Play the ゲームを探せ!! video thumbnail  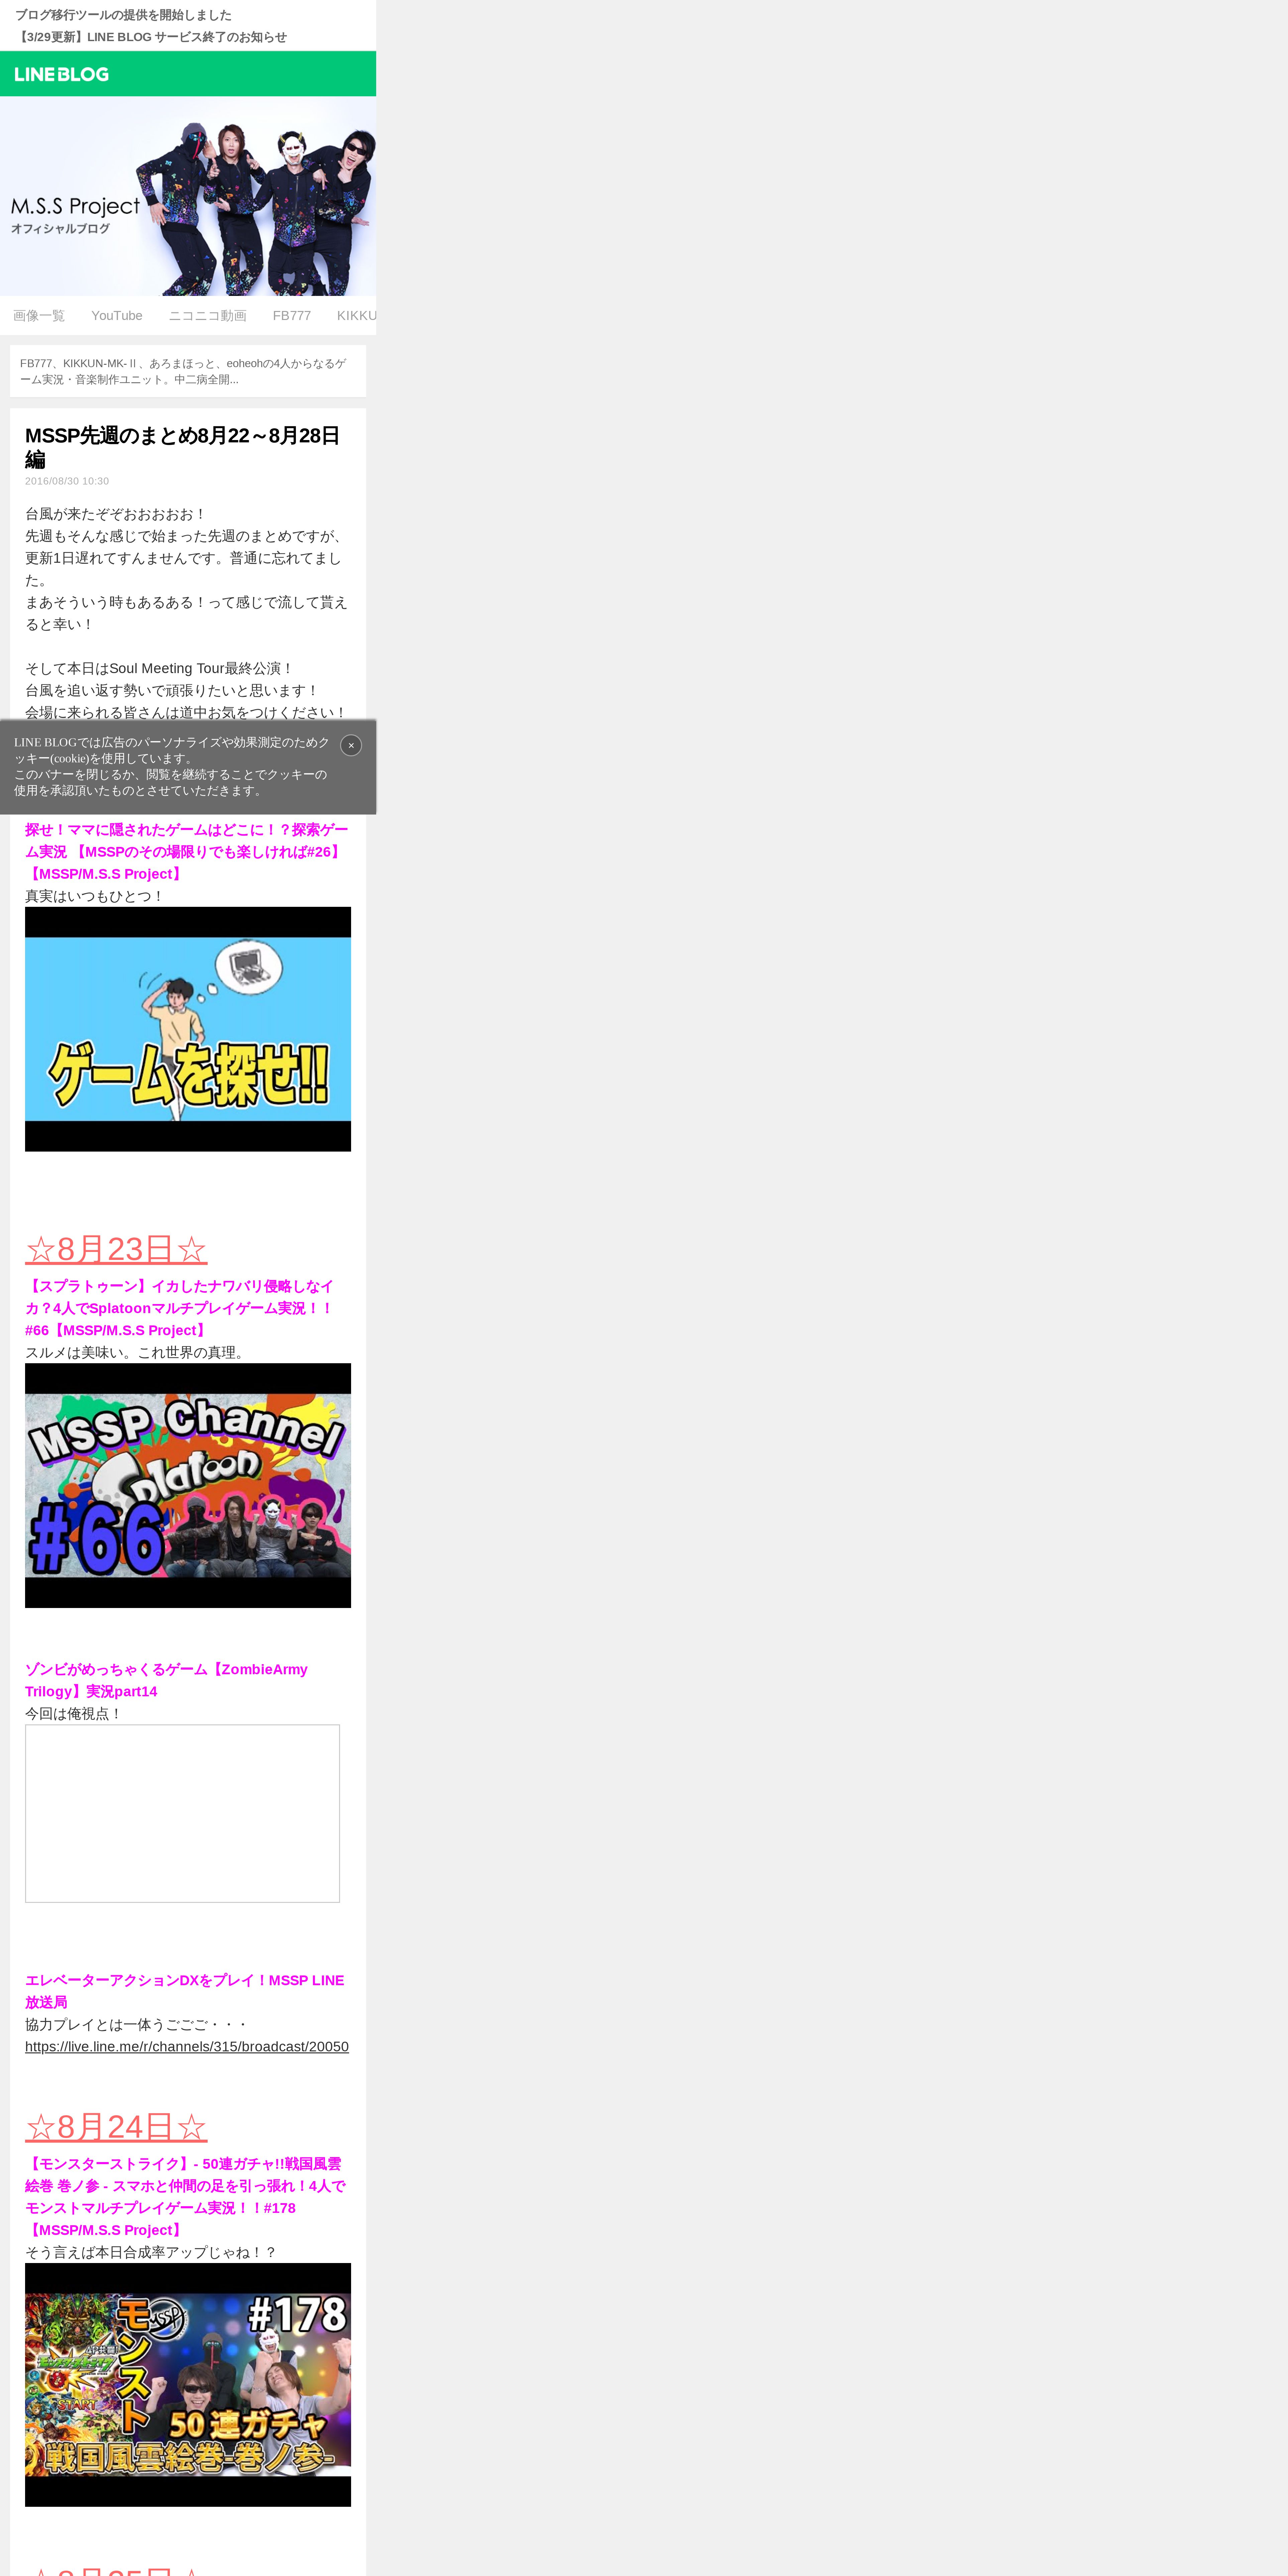(x=188, y=1029)
